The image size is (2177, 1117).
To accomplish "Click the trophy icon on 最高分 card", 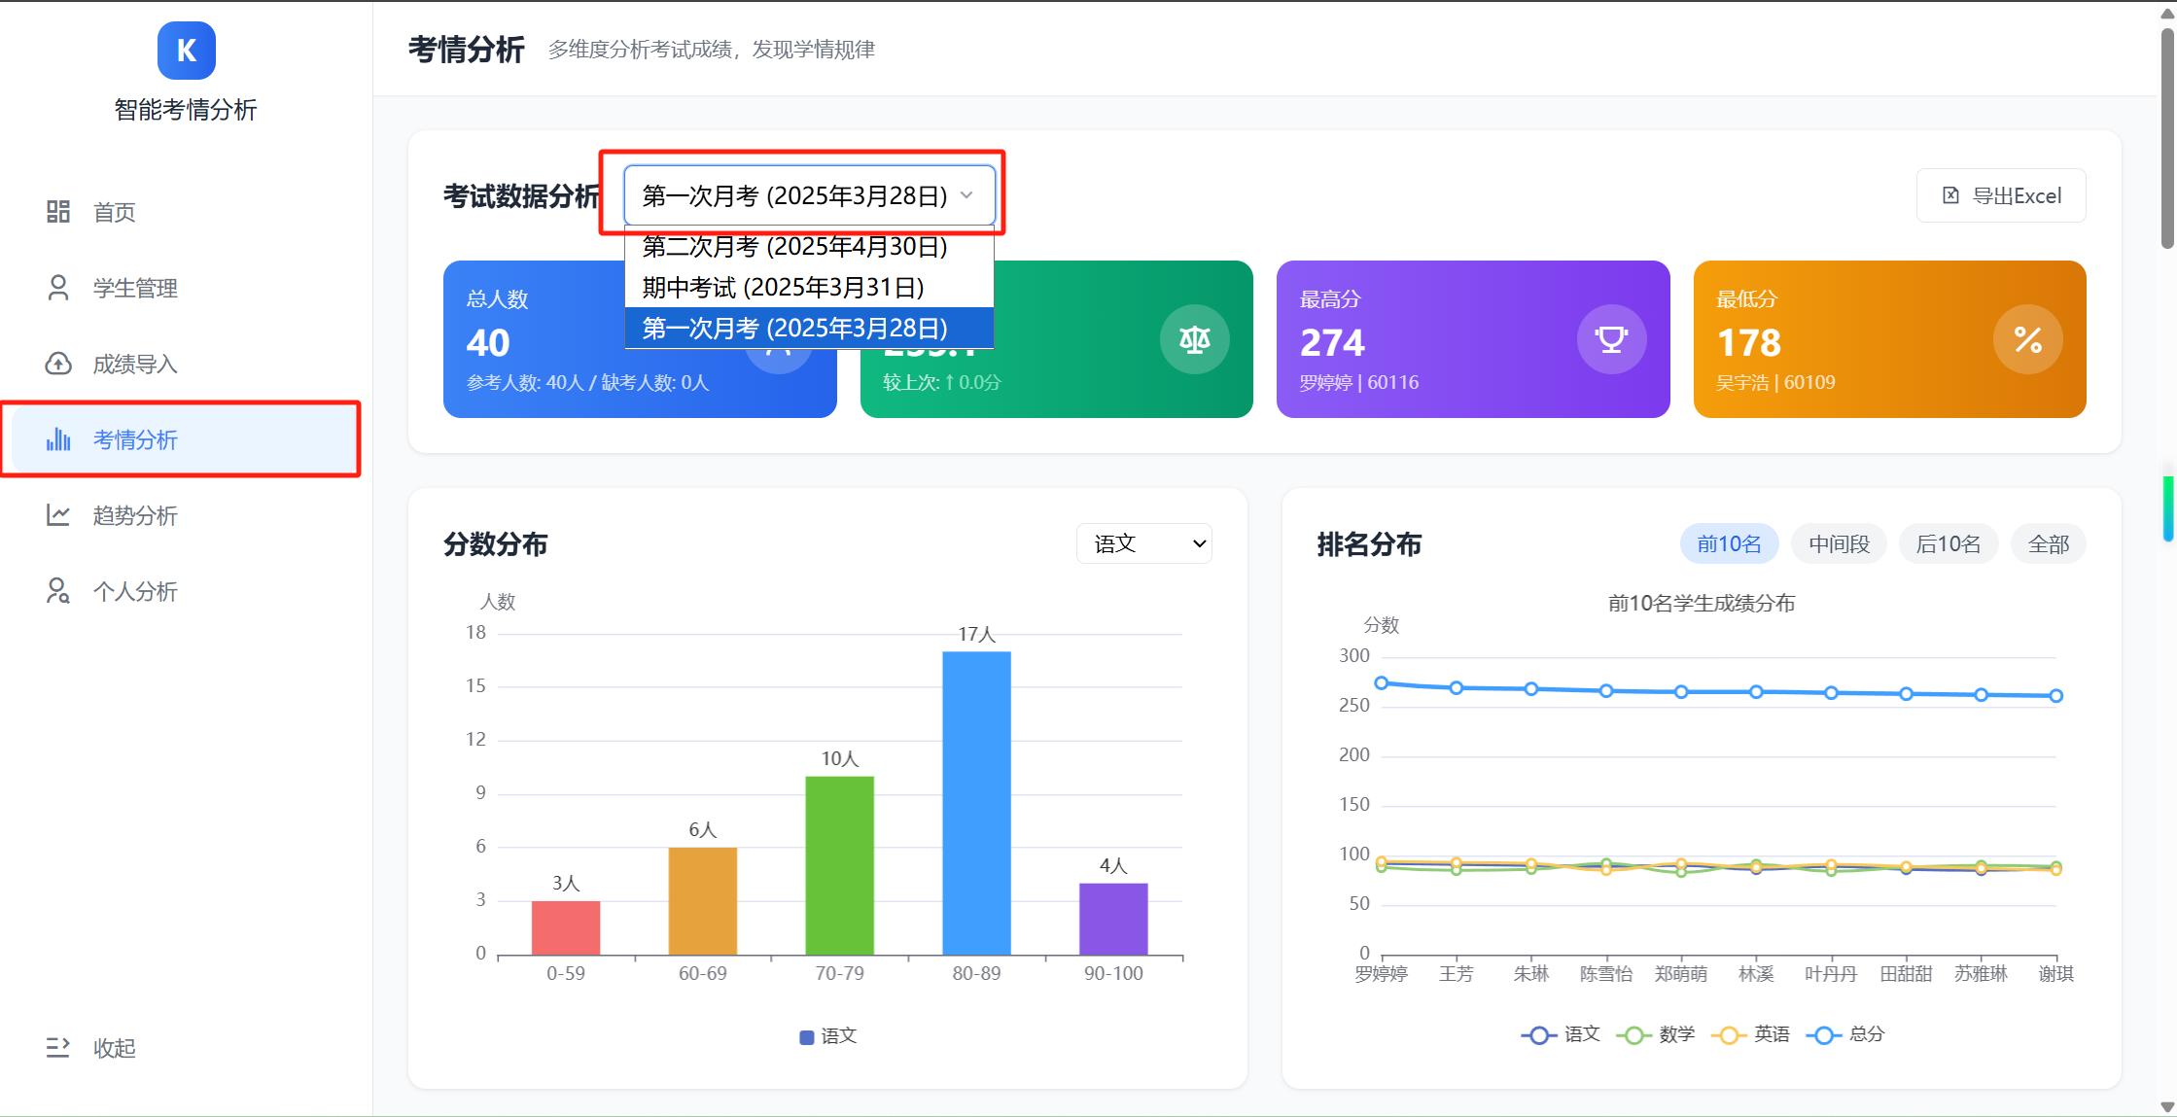I will 1611,339.
